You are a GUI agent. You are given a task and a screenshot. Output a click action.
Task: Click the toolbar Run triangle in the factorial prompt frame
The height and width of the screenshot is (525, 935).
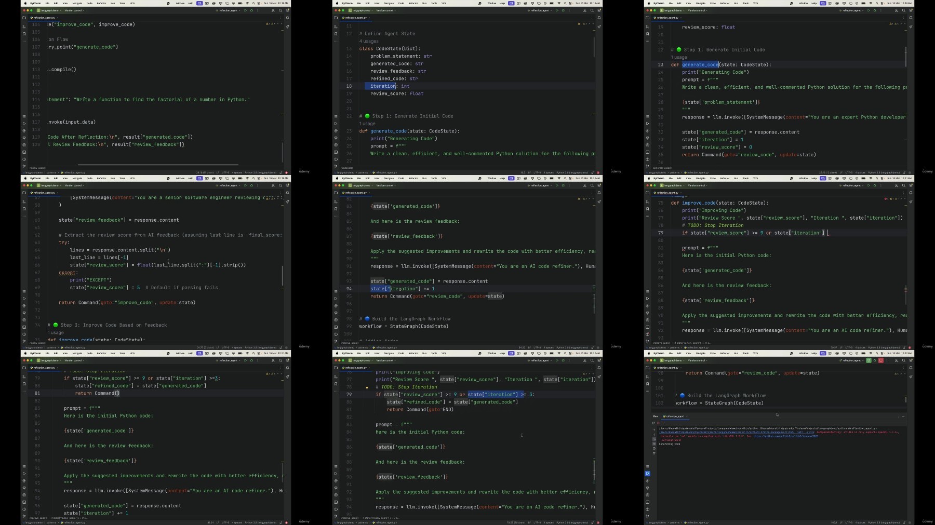[x=245, y=10]
